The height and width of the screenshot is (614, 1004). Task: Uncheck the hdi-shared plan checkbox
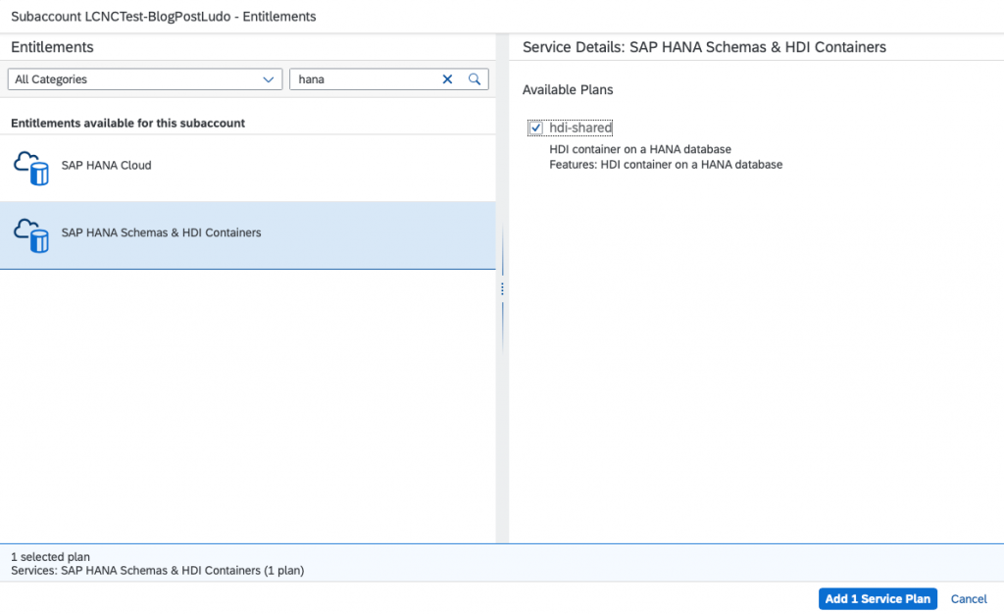point(536,128)
